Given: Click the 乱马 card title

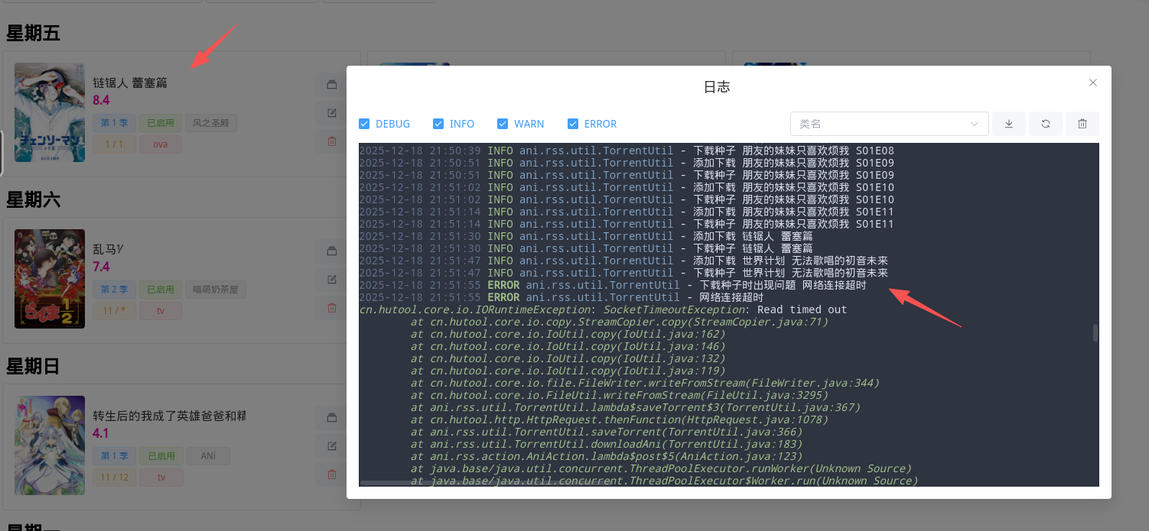Looking at the screenshot, I should pyautogui.click(x=109, y=249).
